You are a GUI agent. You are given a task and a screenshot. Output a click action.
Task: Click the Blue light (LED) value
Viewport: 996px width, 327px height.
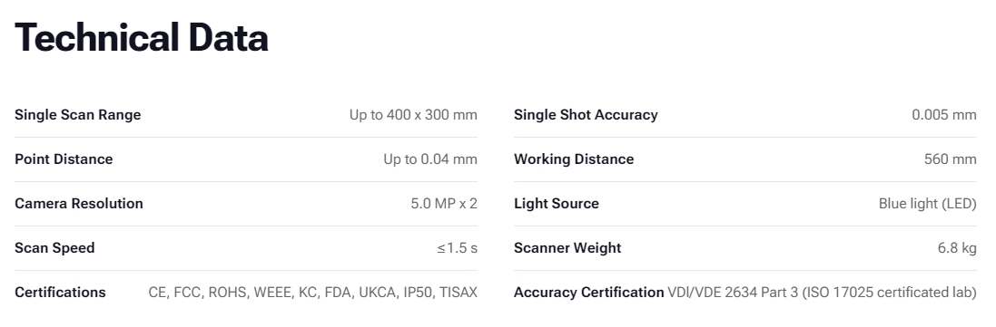927,204
